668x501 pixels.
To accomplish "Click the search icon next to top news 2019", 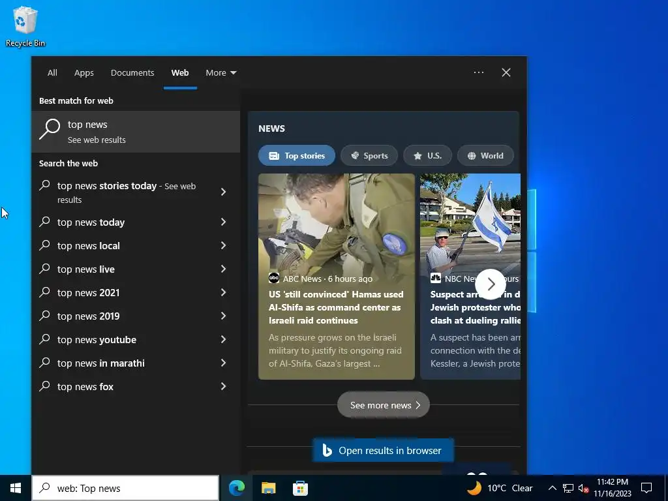I will 45,315.
